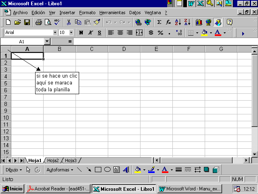Toggle center alignment

point(120,33)
